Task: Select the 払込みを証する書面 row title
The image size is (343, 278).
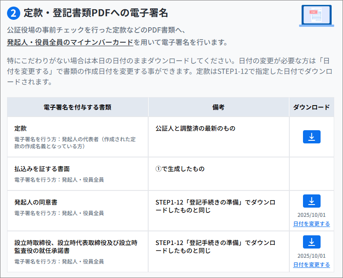Action: pyautogui.click(x=42, y=169)
